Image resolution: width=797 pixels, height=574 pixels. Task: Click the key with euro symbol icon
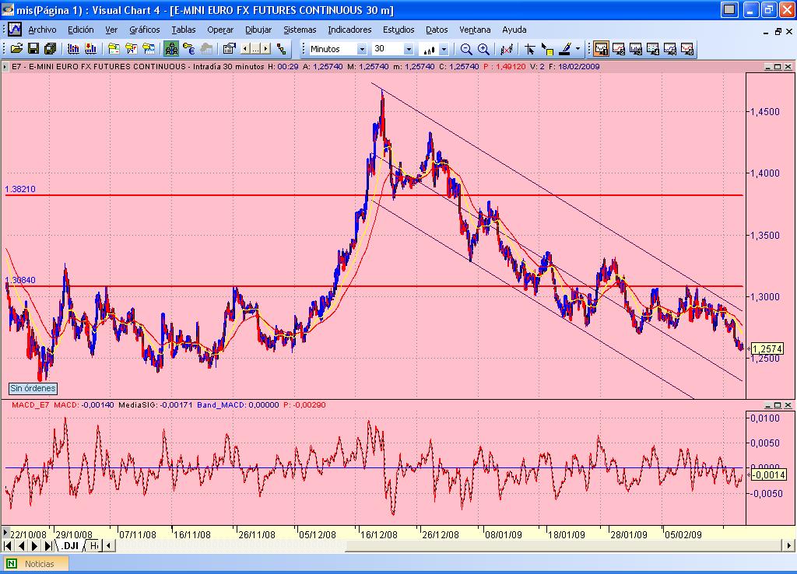pyautogui.click(x=188, y=49)
